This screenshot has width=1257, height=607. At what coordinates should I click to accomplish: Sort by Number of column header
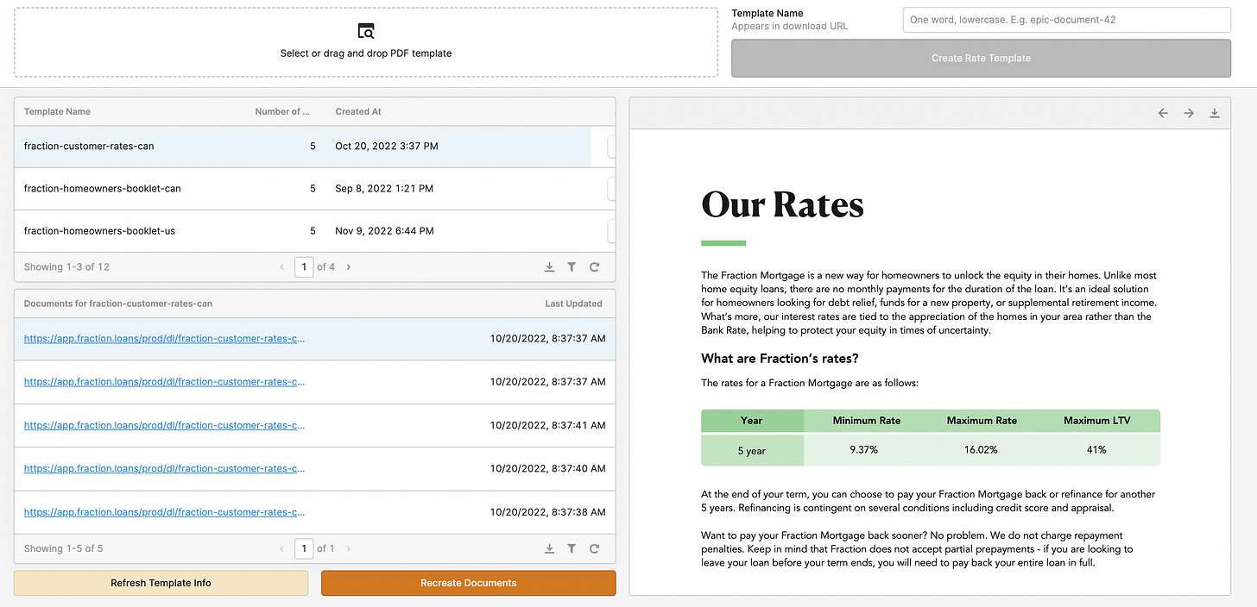pyautogui.click(x=282, y=111)
